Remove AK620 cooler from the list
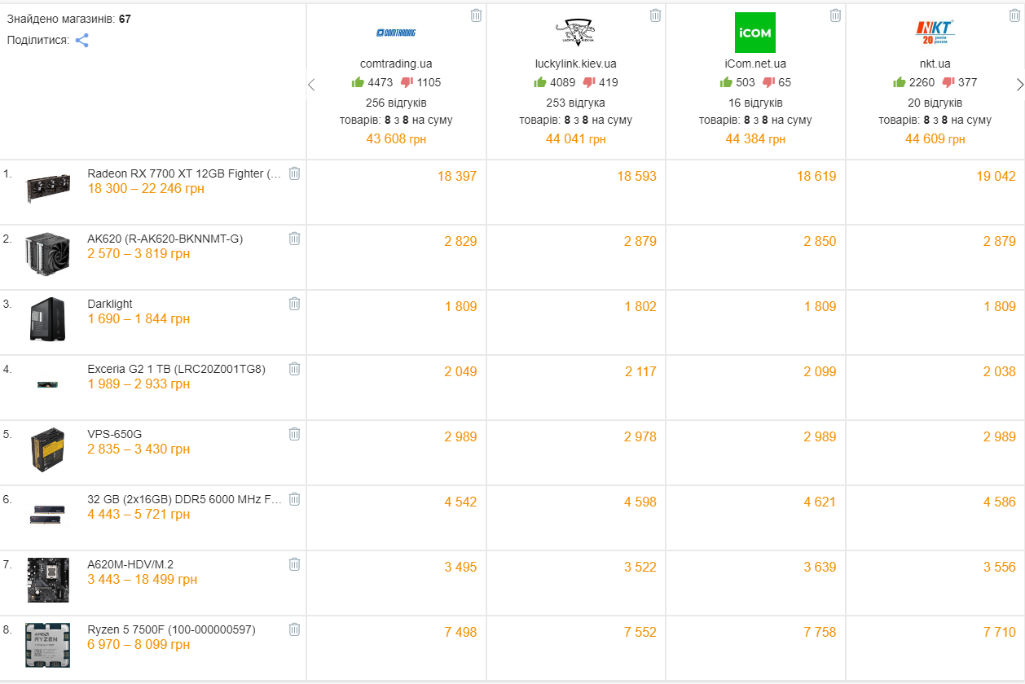Viewport: 1025px width, 684px height. click(x=294, y=239)
